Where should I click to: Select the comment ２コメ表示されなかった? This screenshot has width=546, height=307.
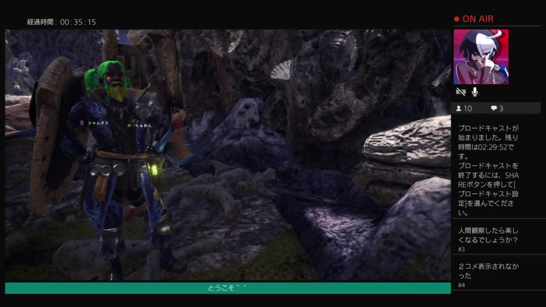coord(488,271)
